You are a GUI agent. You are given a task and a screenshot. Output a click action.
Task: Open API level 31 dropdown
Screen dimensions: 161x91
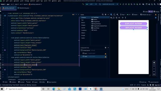point(129,15)
